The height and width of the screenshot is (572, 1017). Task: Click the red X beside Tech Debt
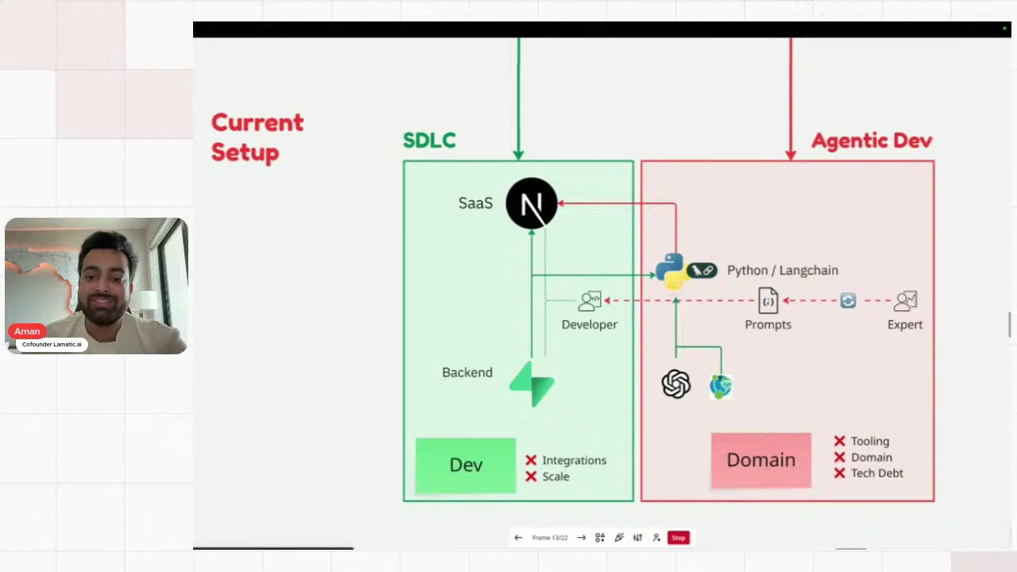click(840, 473)
